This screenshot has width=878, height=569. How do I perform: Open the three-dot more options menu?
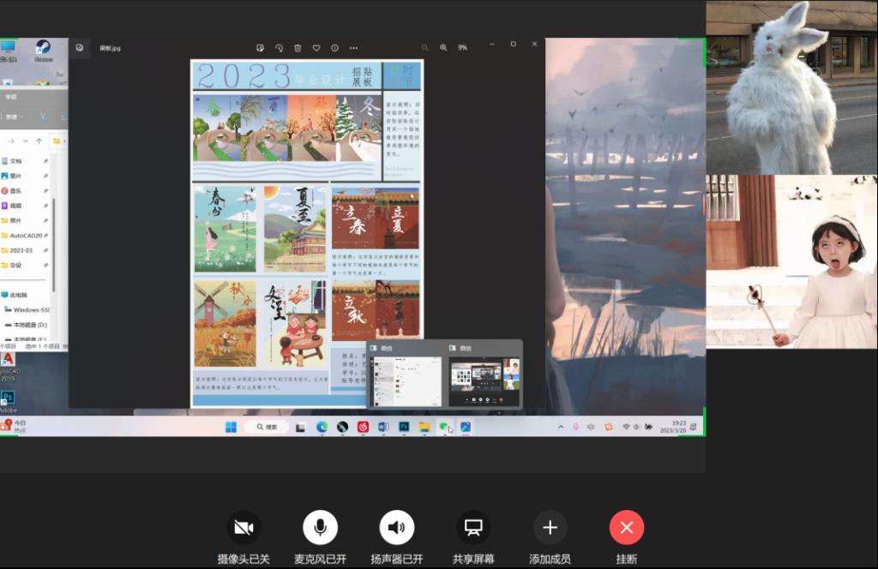(x=353, y=48)
